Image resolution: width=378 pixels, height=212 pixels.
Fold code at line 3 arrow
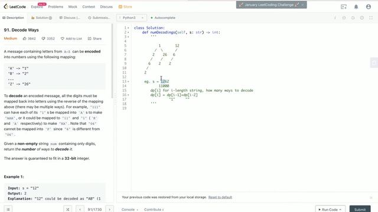coord(128,37)
